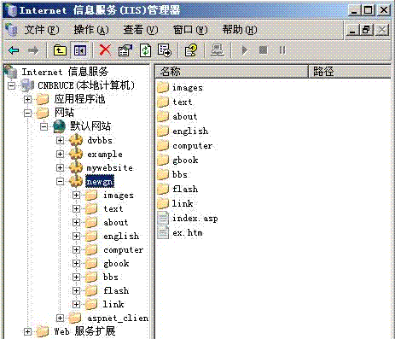Click the english folder icon in list
The width and height of the screenshot is (395, 339).
pos(163,131)
